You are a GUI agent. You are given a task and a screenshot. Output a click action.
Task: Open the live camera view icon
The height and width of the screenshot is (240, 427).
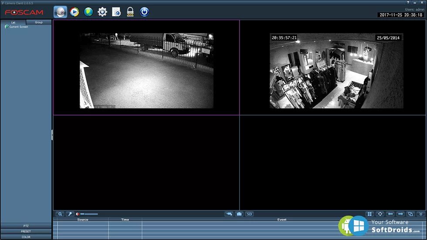[60, 12]
